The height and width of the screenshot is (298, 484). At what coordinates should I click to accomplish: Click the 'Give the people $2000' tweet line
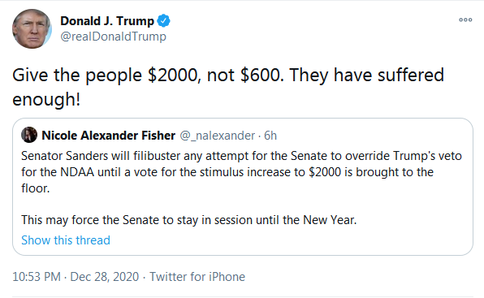(228, 76)
